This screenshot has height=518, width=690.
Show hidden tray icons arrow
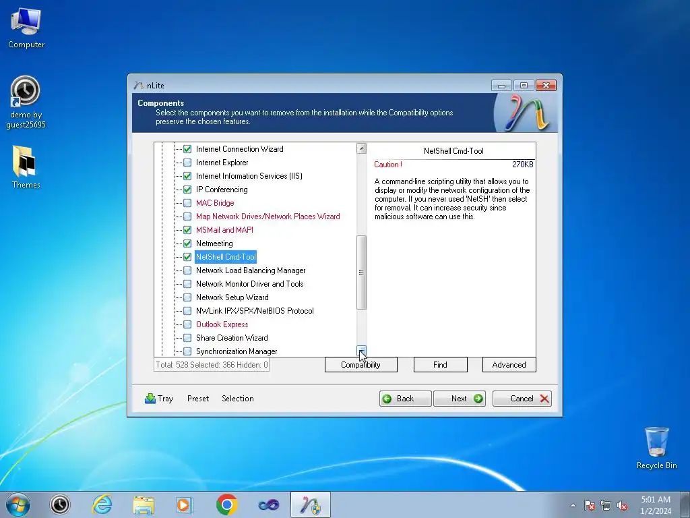point(573,505)
